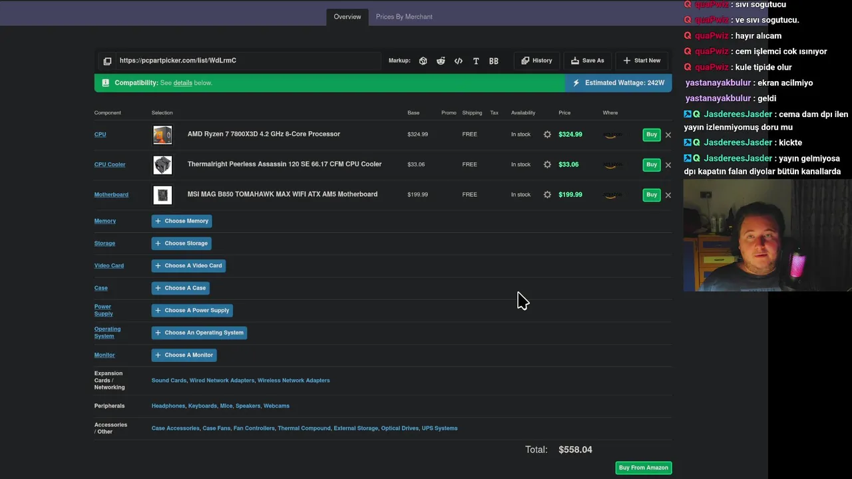Switch to the Overview tab
The height and width of the screenshot is (479, 852).
(347, 17)
